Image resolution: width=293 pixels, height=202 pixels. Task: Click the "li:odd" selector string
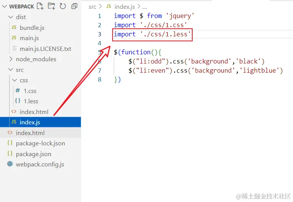pos(151,61)
